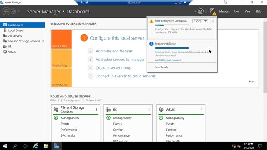Open taskbar search

coord(15,146)
